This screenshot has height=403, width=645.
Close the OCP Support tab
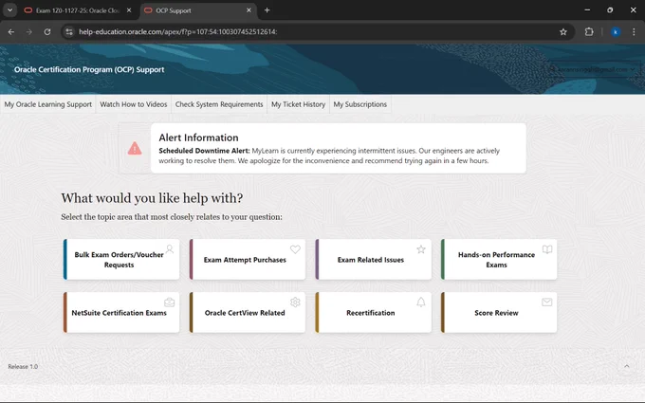pyautogui.click(x=249, y=10)
